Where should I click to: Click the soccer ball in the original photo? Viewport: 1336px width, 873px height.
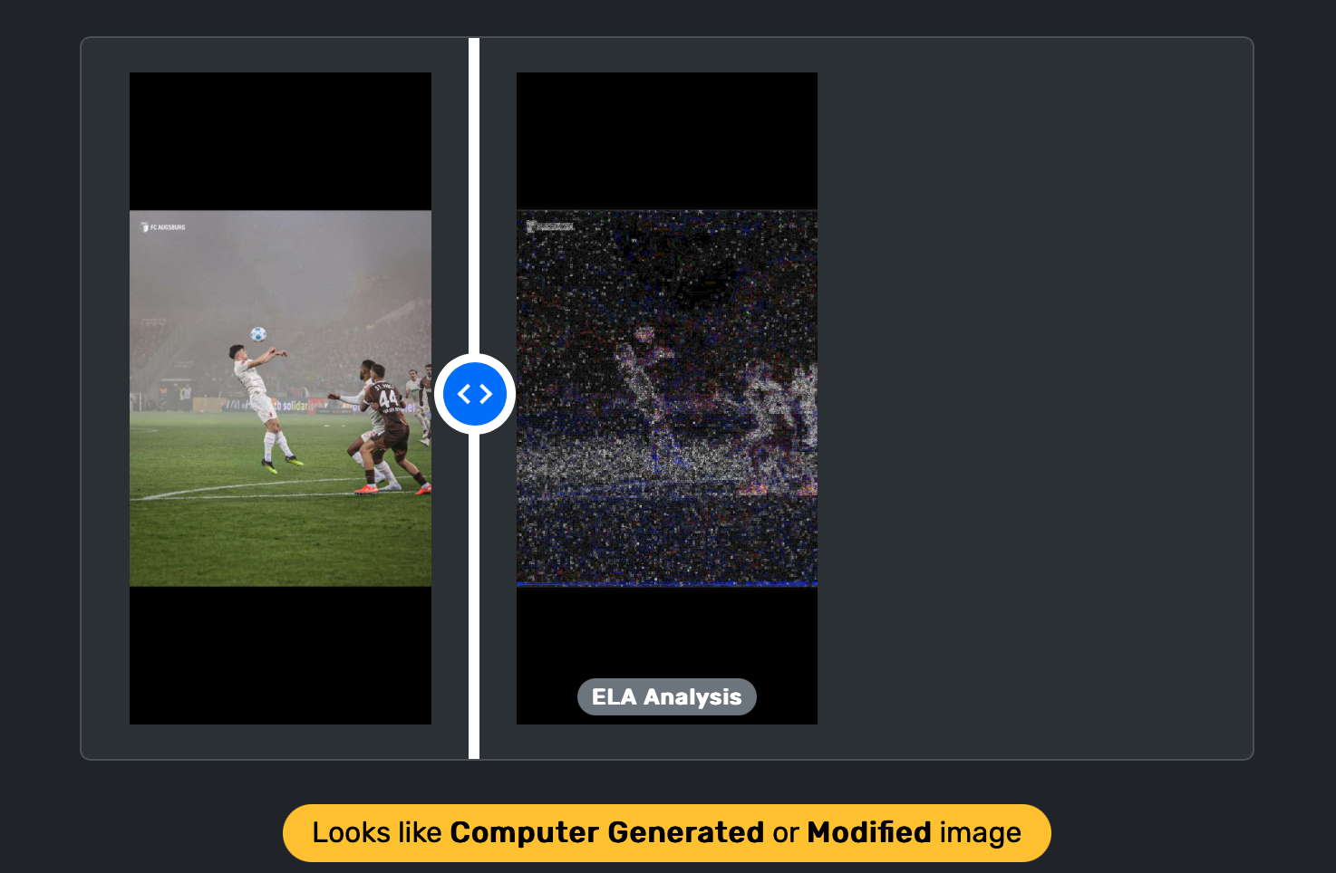point(258,334)
